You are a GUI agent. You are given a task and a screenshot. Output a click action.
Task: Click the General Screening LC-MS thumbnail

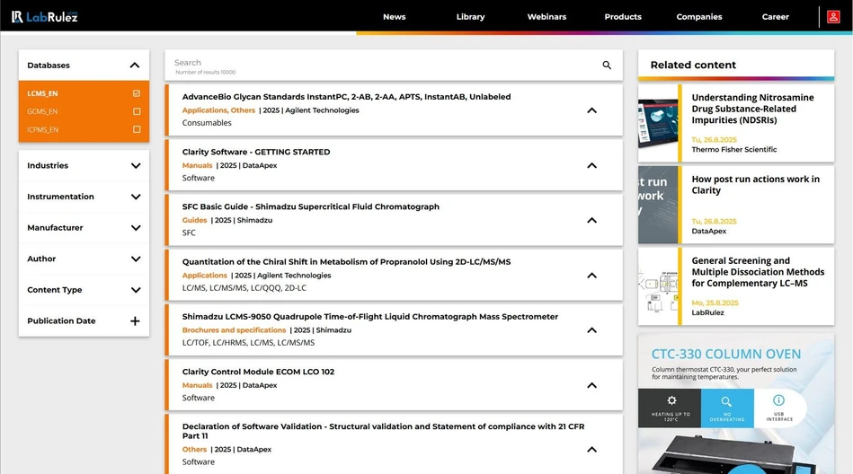[658, 285]
